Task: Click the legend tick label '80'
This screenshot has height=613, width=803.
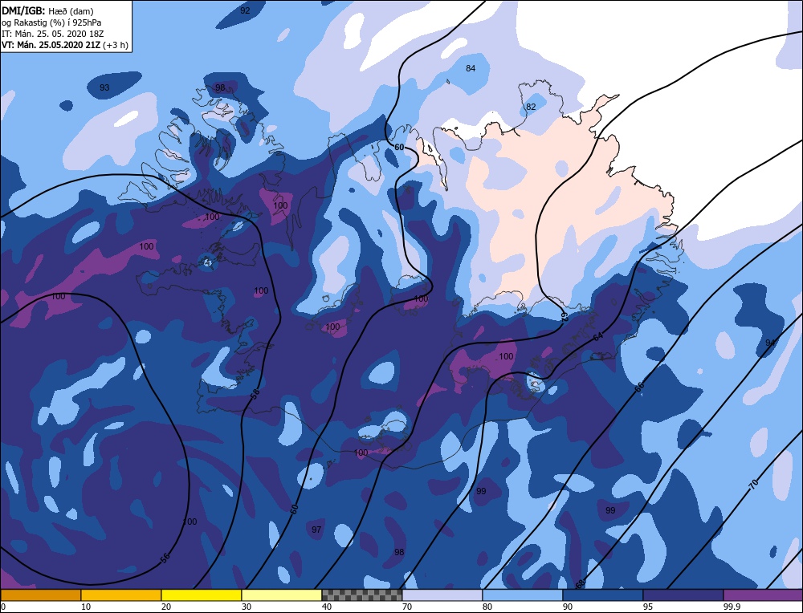Action: point(487,607)
